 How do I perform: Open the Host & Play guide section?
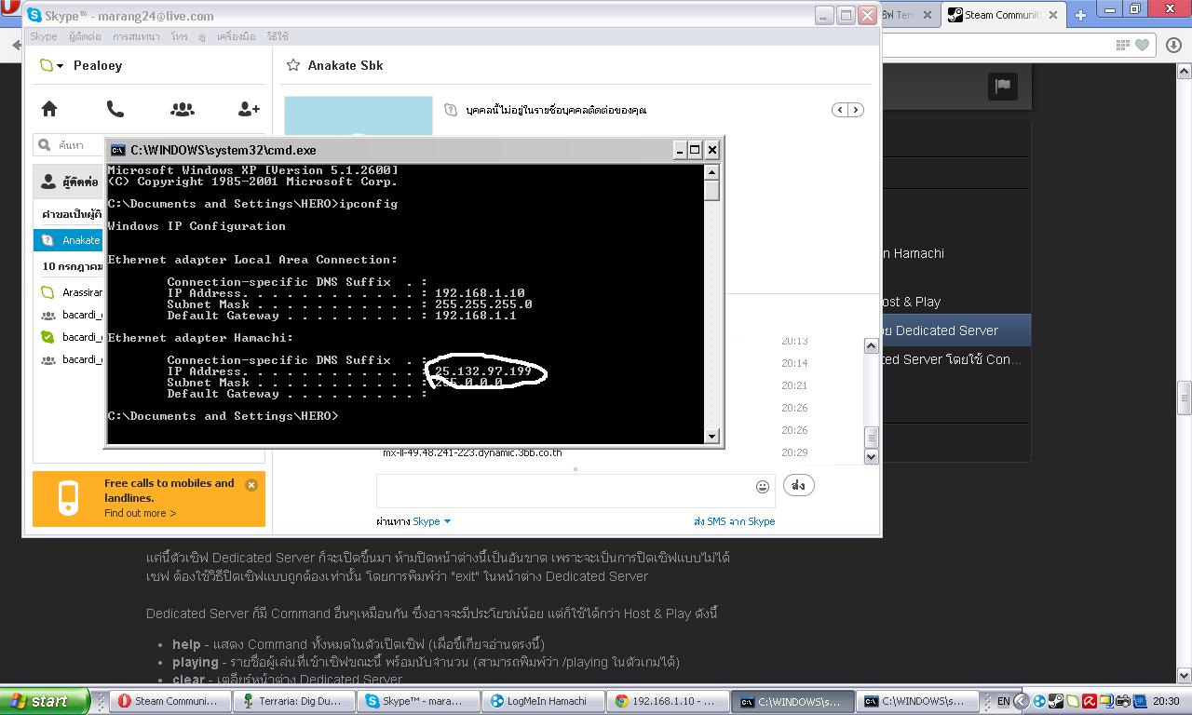tap(911, 302)
